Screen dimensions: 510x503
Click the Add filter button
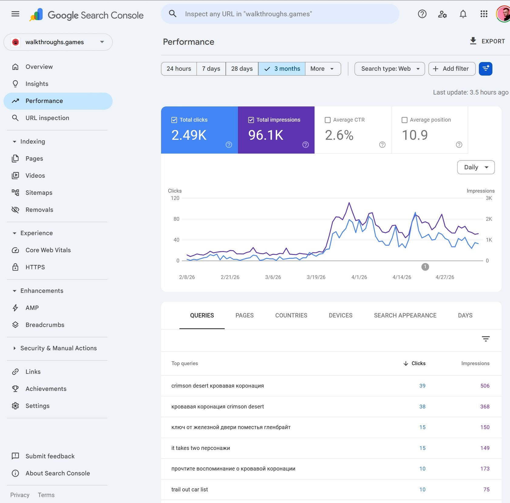tap(452, 69)
